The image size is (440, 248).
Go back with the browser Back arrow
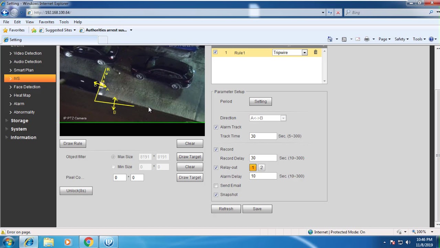[x=5, y=12]
